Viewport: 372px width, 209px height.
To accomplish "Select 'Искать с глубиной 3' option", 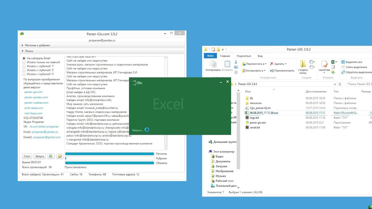I will click(x=24, y=74).
